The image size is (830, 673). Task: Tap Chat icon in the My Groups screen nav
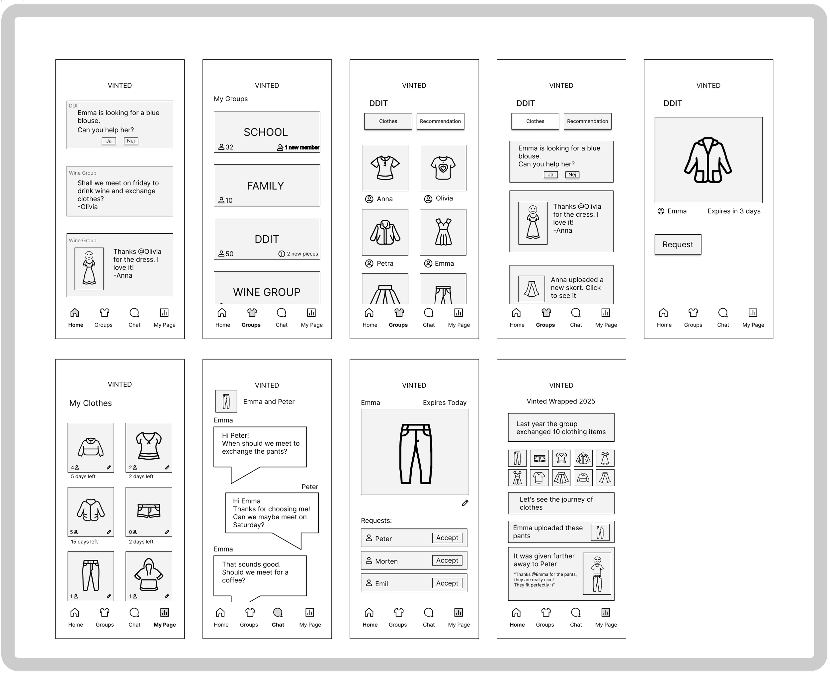coord(282,313)
